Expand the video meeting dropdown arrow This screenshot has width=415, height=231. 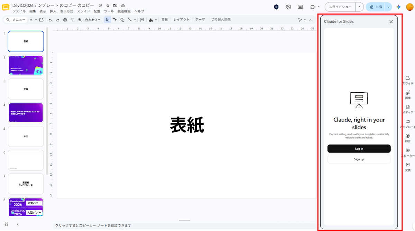pyautogui.click(x=319, y=7)
